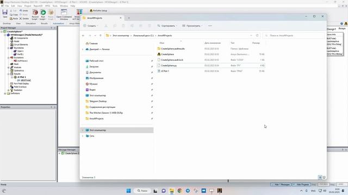Viewport: 348px width, 195px height.
Task: Open the Windows Start menu
Action: 128,191
